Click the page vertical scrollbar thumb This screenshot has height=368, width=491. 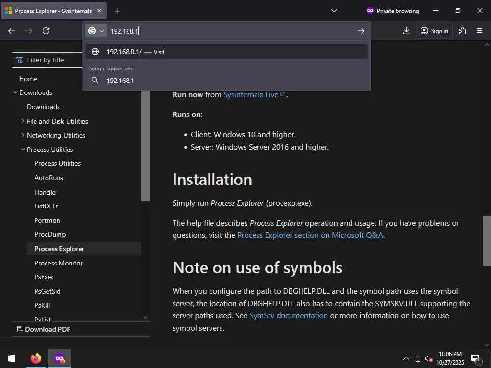[487, 241]
